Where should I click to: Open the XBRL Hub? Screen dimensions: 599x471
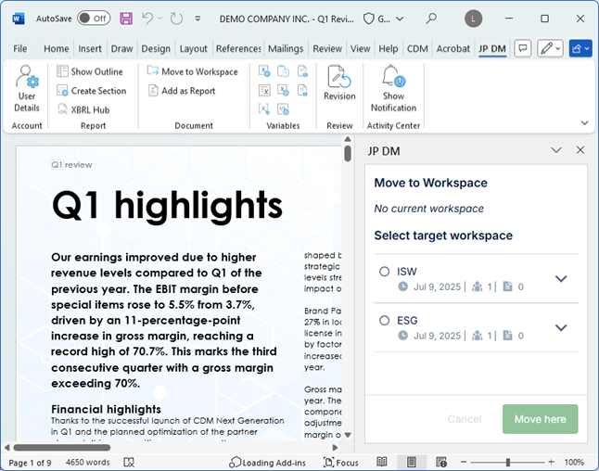coord(83,109)
